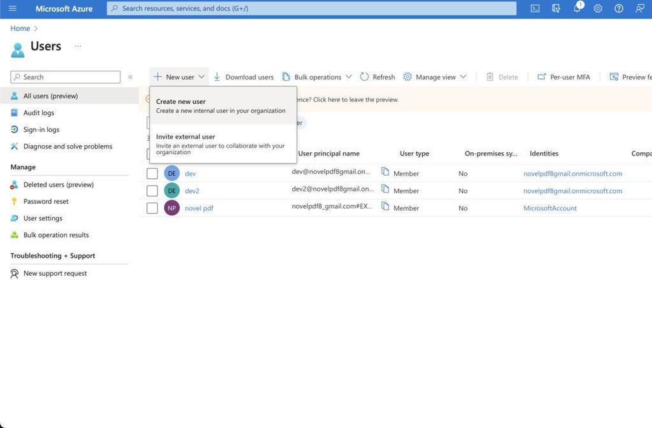This screenshot has height=428, width=652.
Task: Open the novel pdf user link
Action: 199,208
